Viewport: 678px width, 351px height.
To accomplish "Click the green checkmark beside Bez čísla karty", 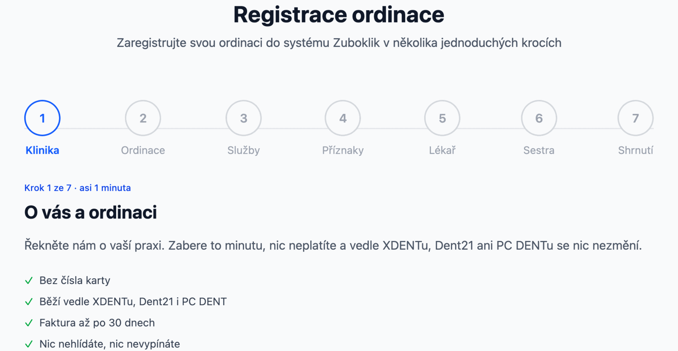I will (x=29, y=281).
